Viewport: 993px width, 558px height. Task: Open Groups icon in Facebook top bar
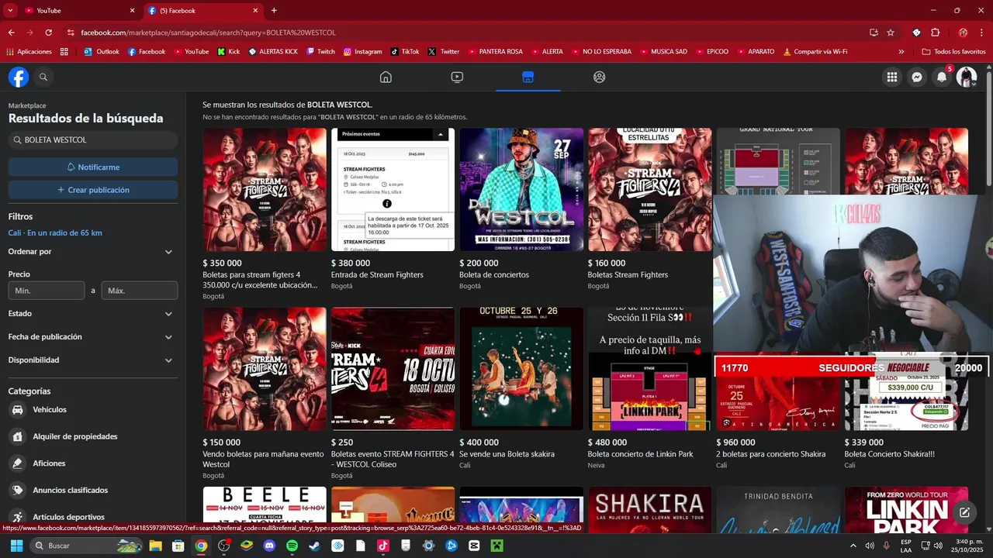click(x=599, y=77)
